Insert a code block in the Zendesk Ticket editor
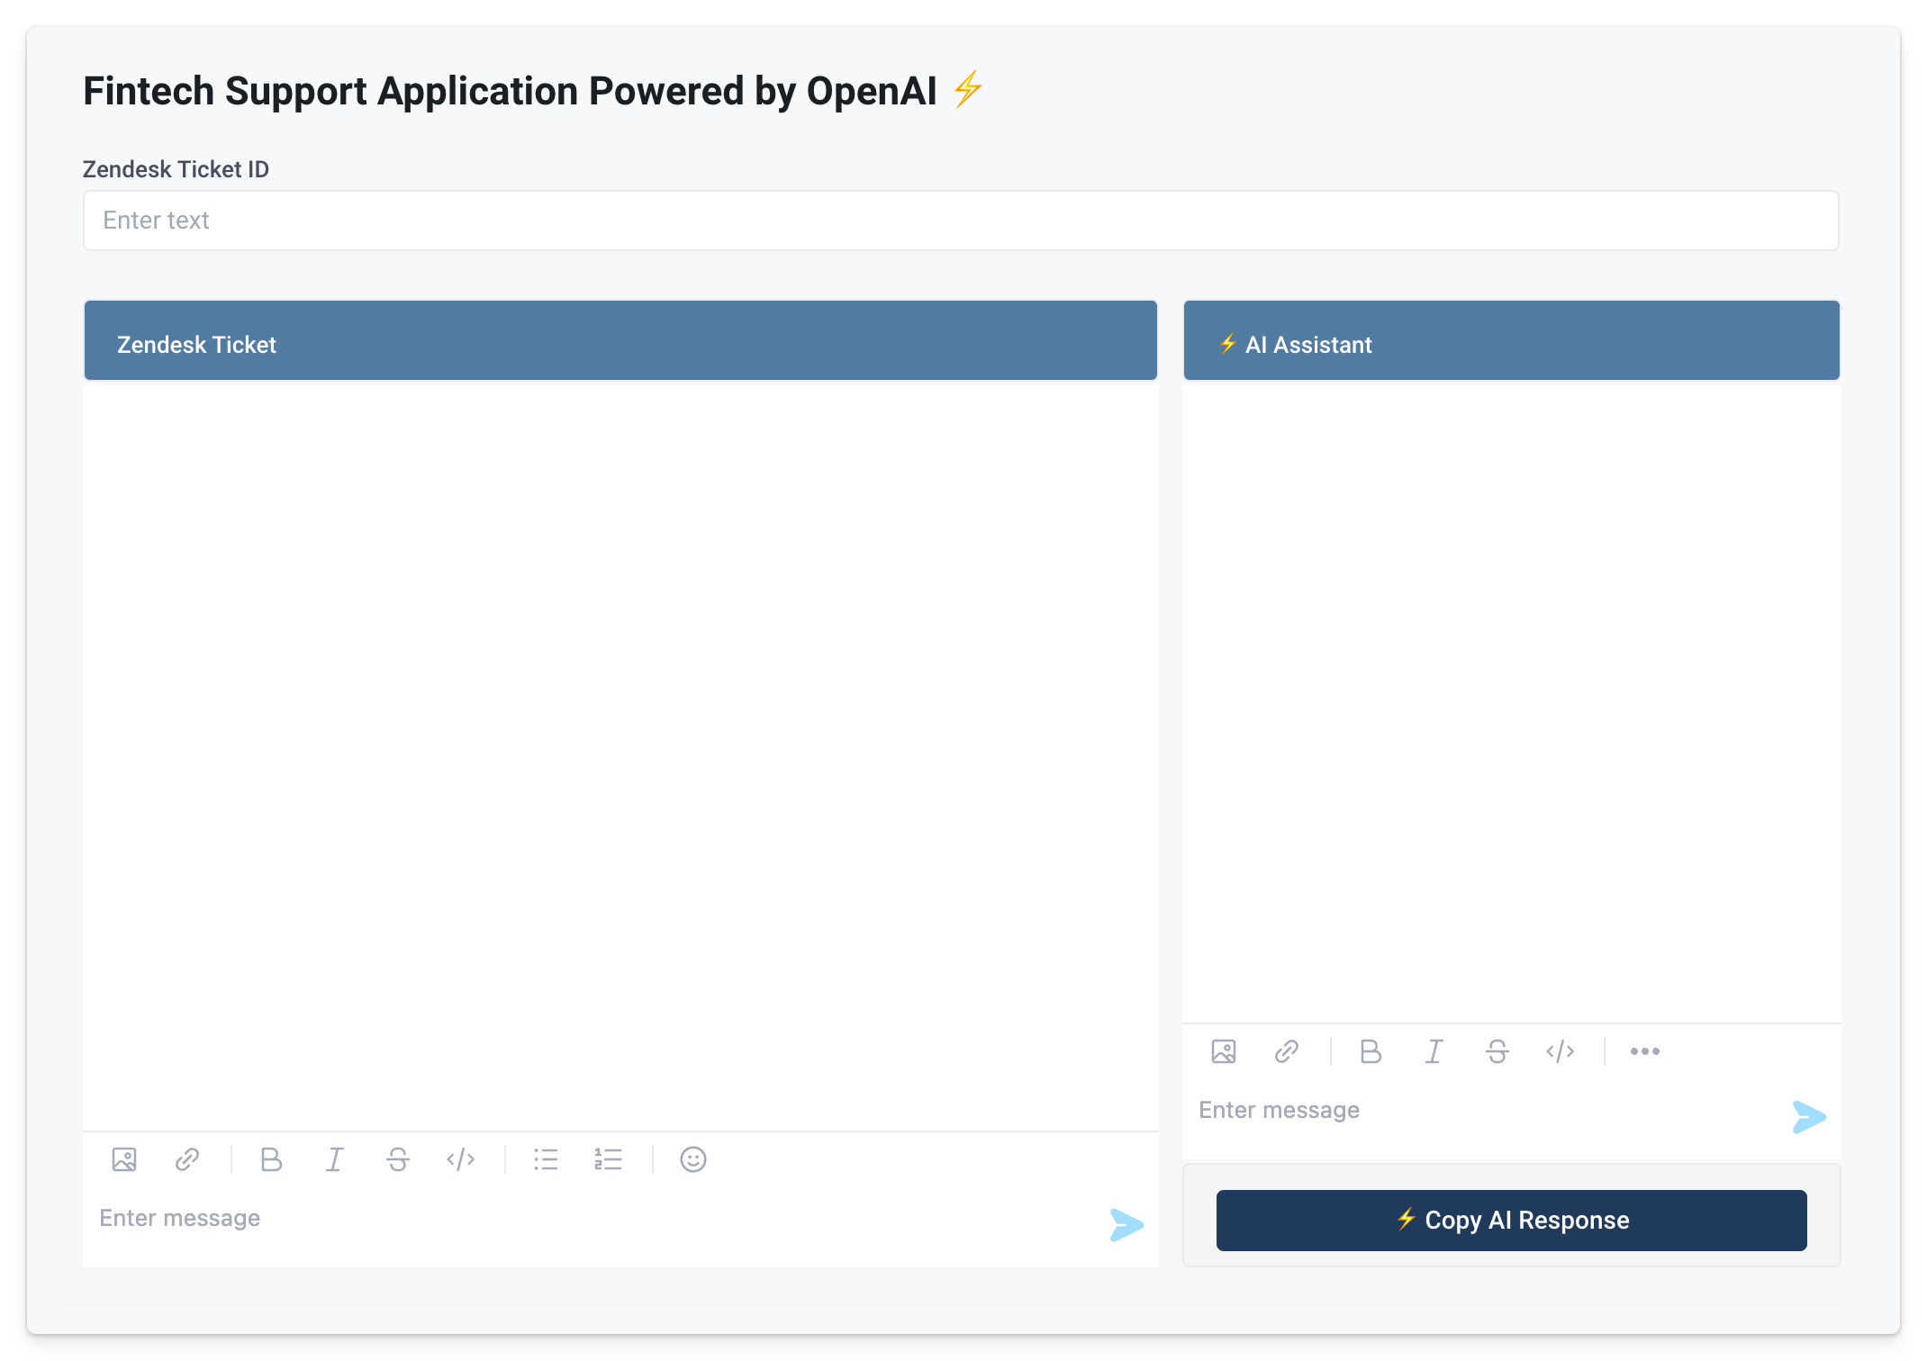The width and height of the screenshot is (1927, 1361). click(461, 1159)
